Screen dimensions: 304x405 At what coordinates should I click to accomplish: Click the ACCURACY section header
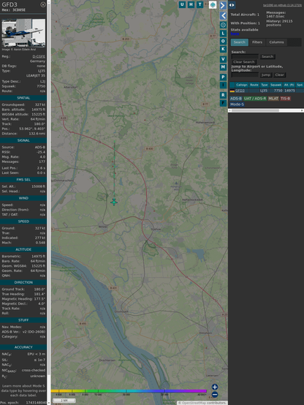point(23,347)
